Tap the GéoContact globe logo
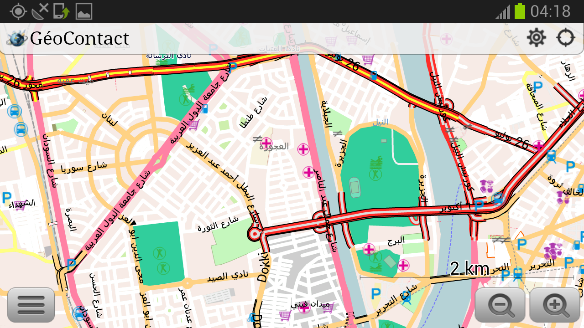 (x=17, y=39)
